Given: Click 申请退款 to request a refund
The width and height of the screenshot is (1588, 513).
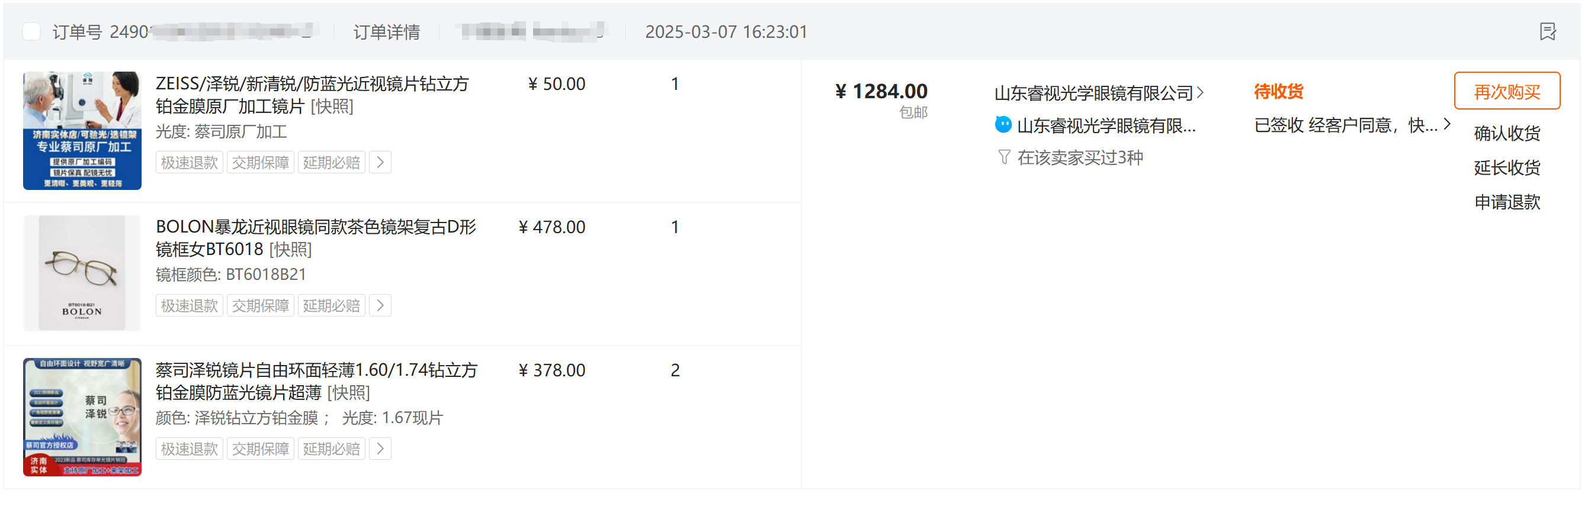Looking at the screenshot, I should click(x=1506, y=202).
